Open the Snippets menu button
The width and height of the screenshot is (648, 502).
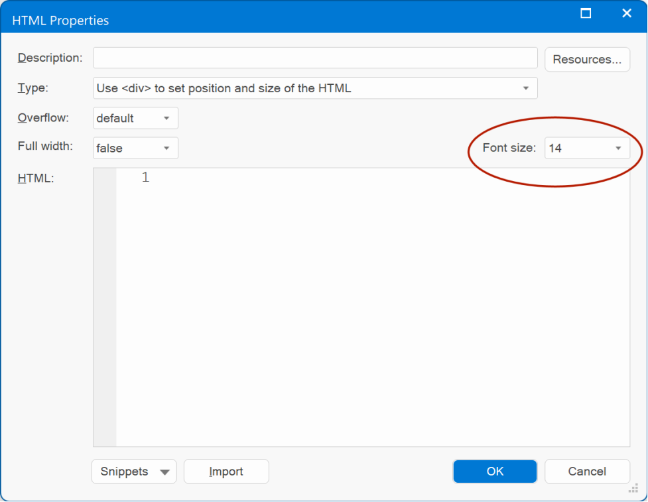(x=134, y=471)
